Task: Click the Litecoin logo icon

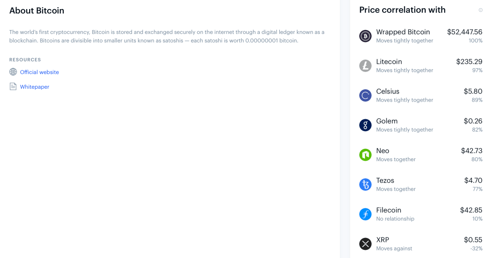Action: click(366, 66)
